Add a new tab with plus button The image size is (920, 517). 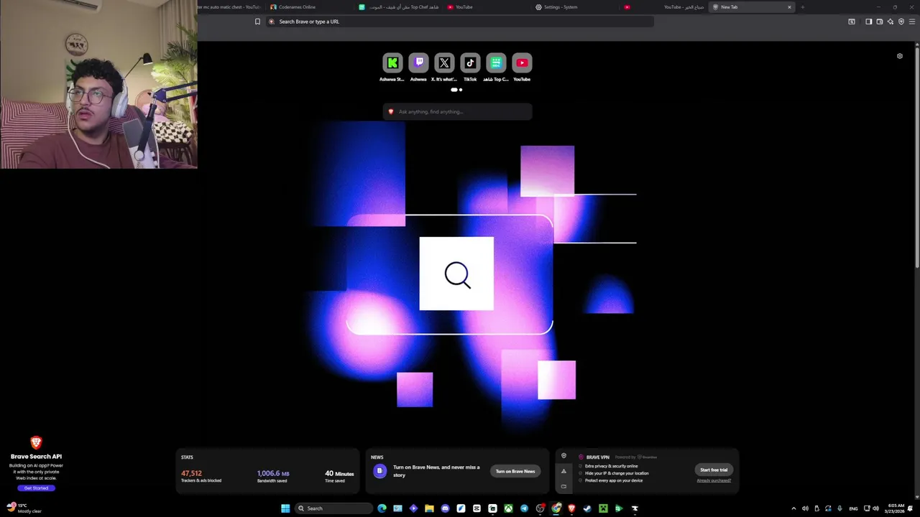pyautogui.click(x=802, y=7)
